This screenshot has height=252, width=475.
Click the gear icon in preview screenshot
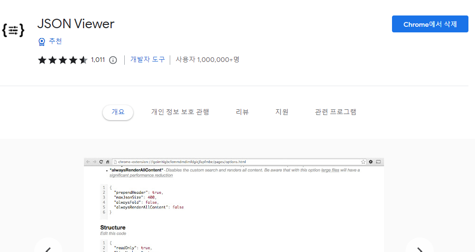coord(371,162)
